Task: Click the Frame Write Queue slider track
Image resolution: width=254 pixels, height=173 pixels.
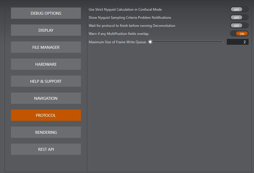Action: (x=188, y=42)
